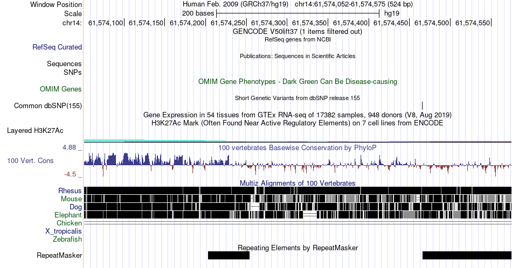Click the 4.88 upper conservation value

(69, 147)
